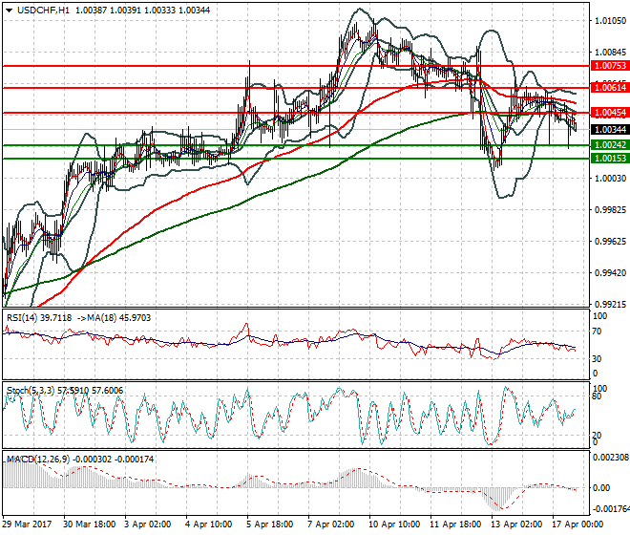Click the USDCHF,H1 chart title
Screen dimensions: 630x535
[x=43, y=11]
